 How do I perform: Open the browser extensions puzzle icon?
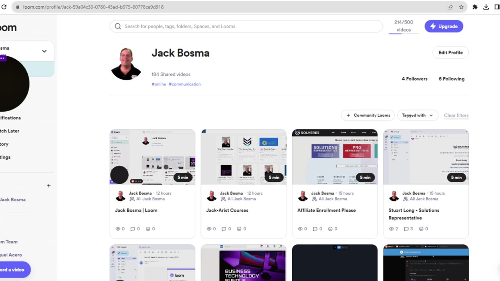click(475, 7)
